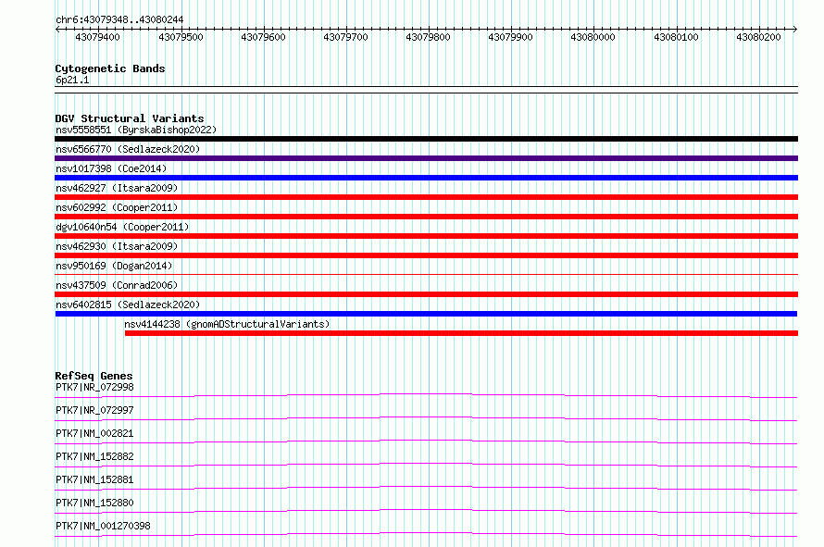Open variant nsv5558551 (ByrskaBishop2022) label
The width and height of the screenshot is (824, 547).
[x=136, y=130]
